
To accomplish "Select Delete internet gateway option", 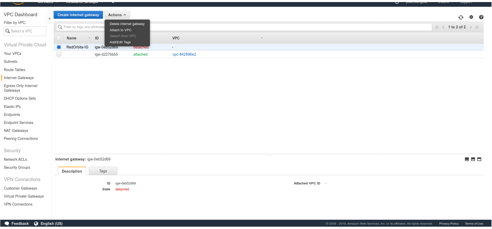I will tap(127, 24).
